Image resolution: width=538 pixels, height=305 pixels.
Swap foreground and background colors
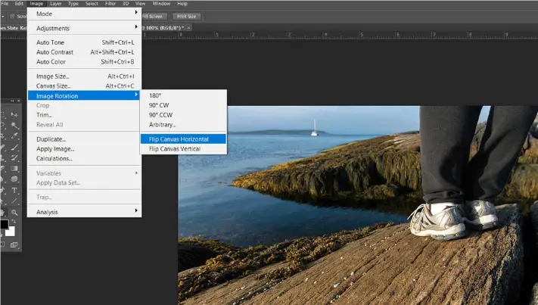pyautogui.click(x=13, y=222)
